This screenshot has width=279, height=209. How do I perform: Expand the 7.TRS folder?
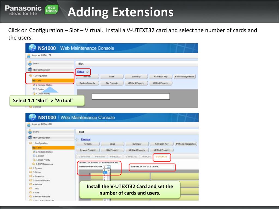pos(31,188)
